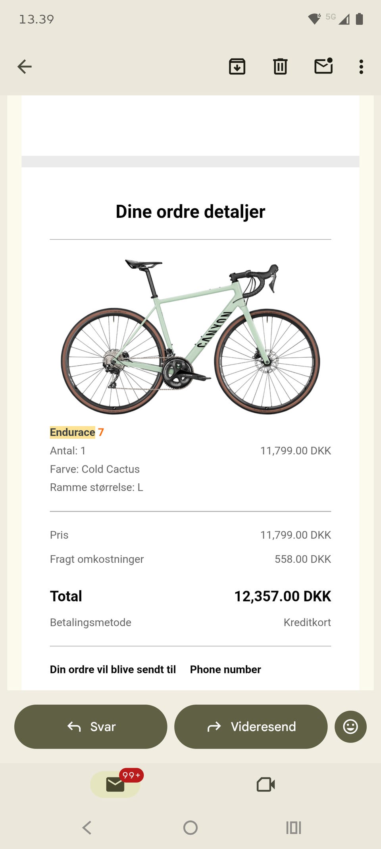This screenshot has width=381, height=849.
Task: Switch to the Meet video tab
Action: 266,785
